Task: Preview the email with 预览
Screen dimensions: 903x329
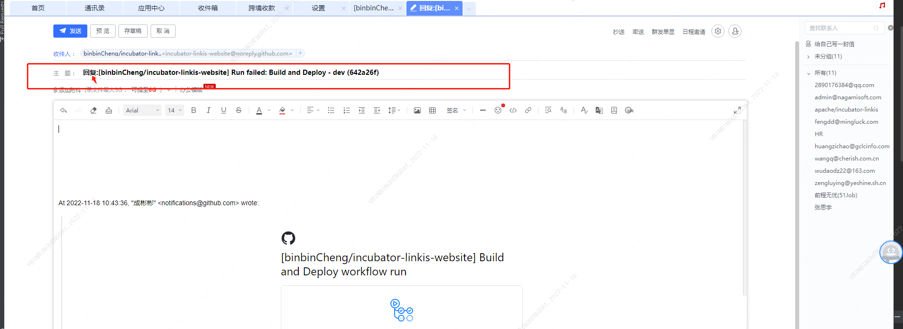Action: (x=103, y=31)
